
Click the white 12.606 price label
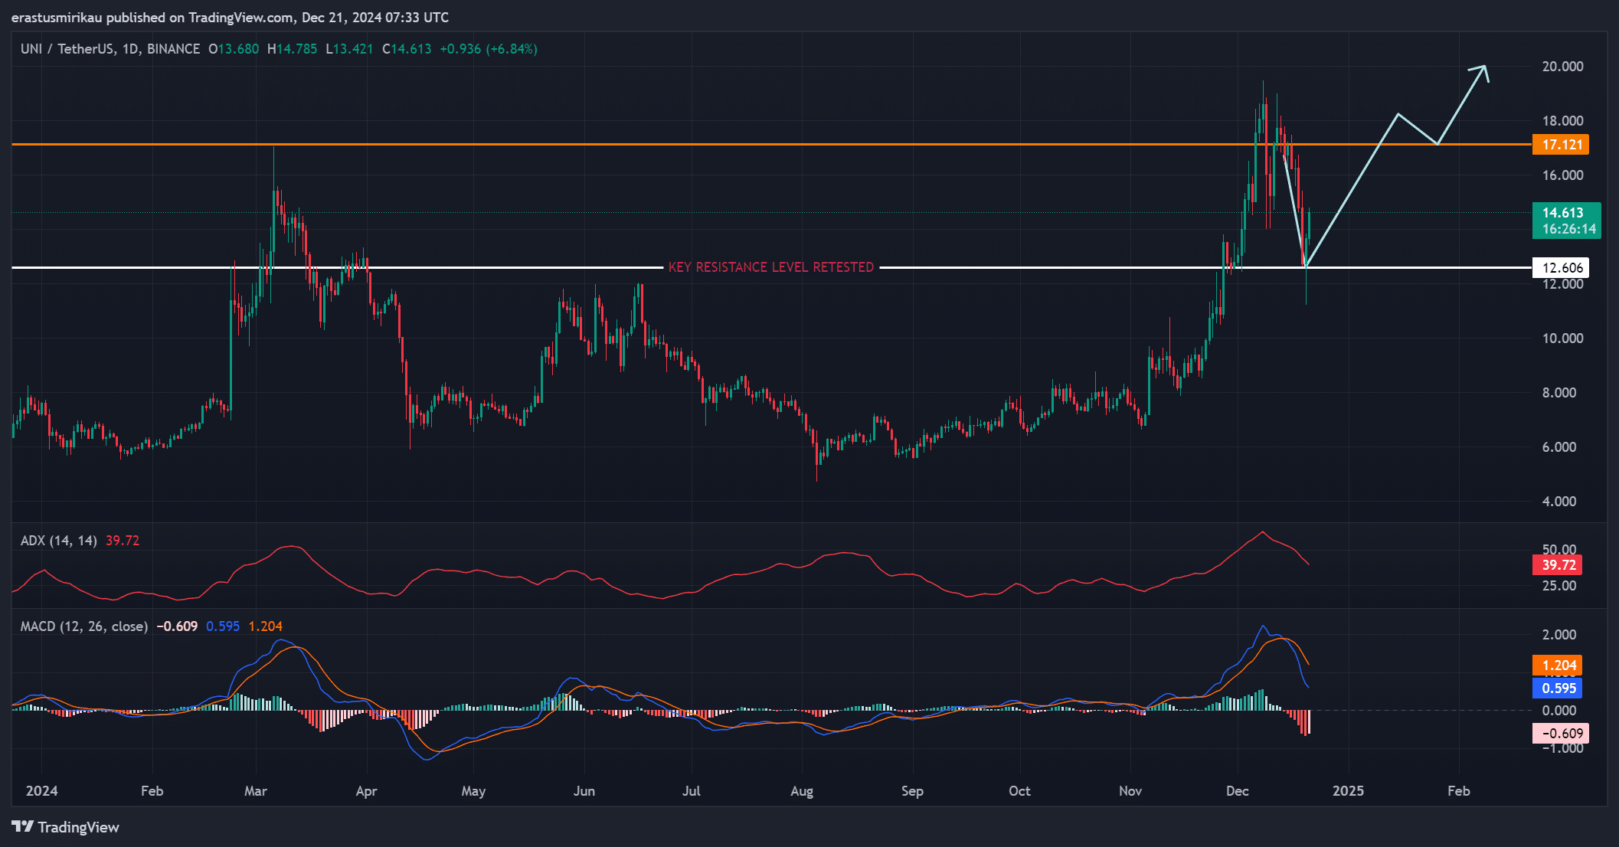[x=1560, y=268]
